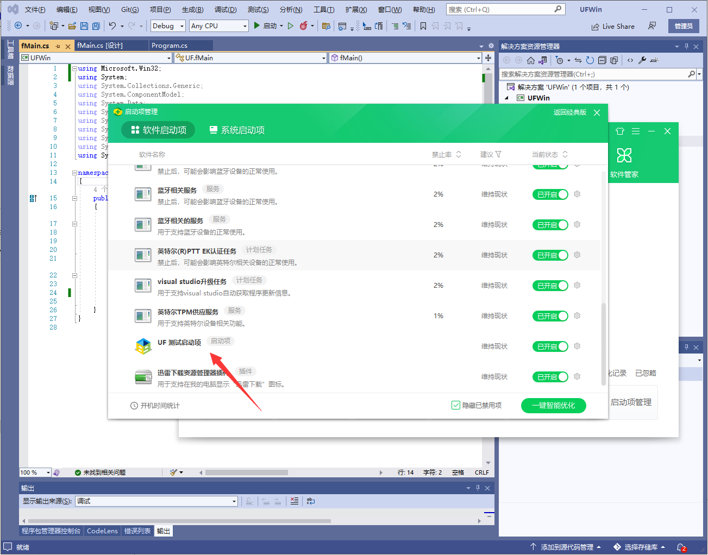Click Live Share button
Screen dimensions: 708x555
(613, 26)
